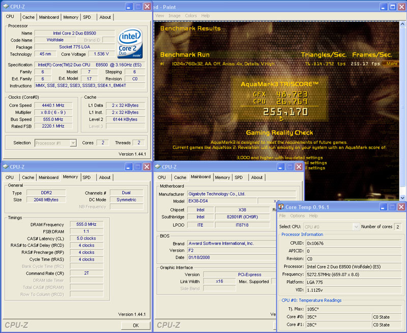This screenshot has height=333, width=407.
Task: Click the CPUID value 0x10676
Action: coord(354,243)
